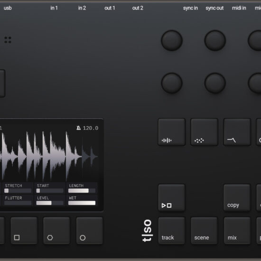The image size is (261, 261).
Task: Click the "out 2" port label
Action: (x=138, y=8)
